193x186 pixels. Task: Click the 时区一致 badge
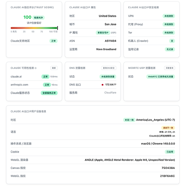(129, 120)
